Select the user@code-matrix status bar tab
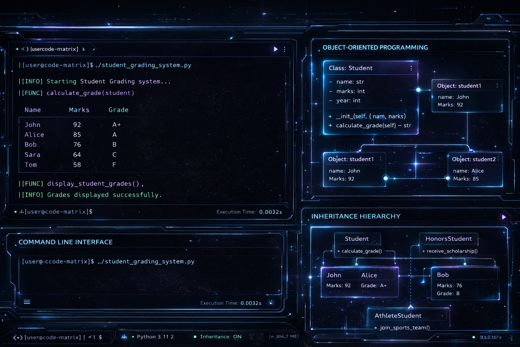 (x=52, y=338)
